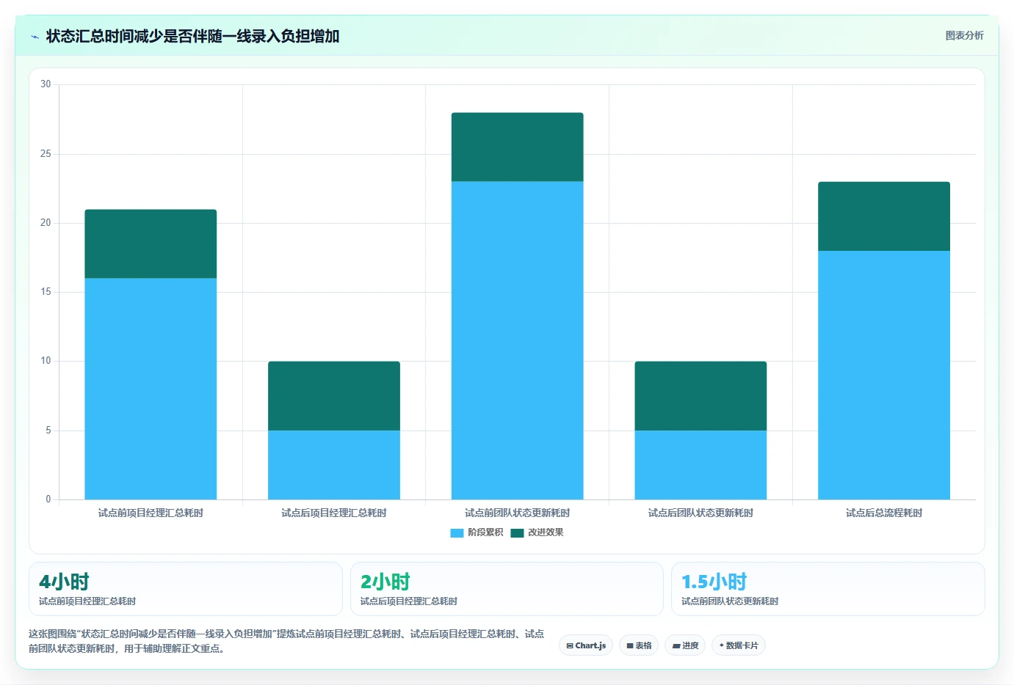1014x685 pixels.
Task: Click the chart title 状态汇总时间减少是否伴随一线录入负担增加
Action: [x=192, y=36]
